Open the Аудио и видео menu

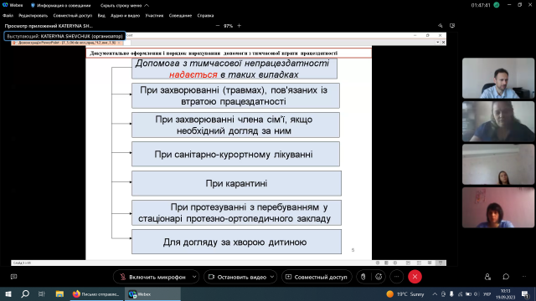(x=125, y=16)
